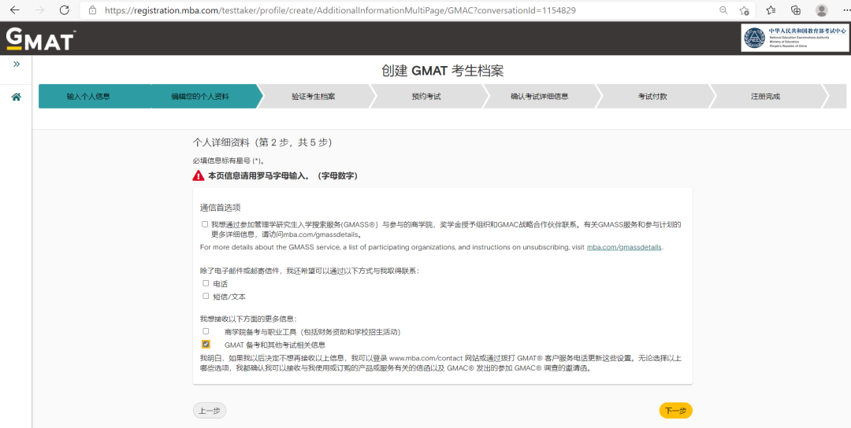Select the 预约考试 step
The width and height of the screenshot is (851, 428).
click(x=426, y=97)
